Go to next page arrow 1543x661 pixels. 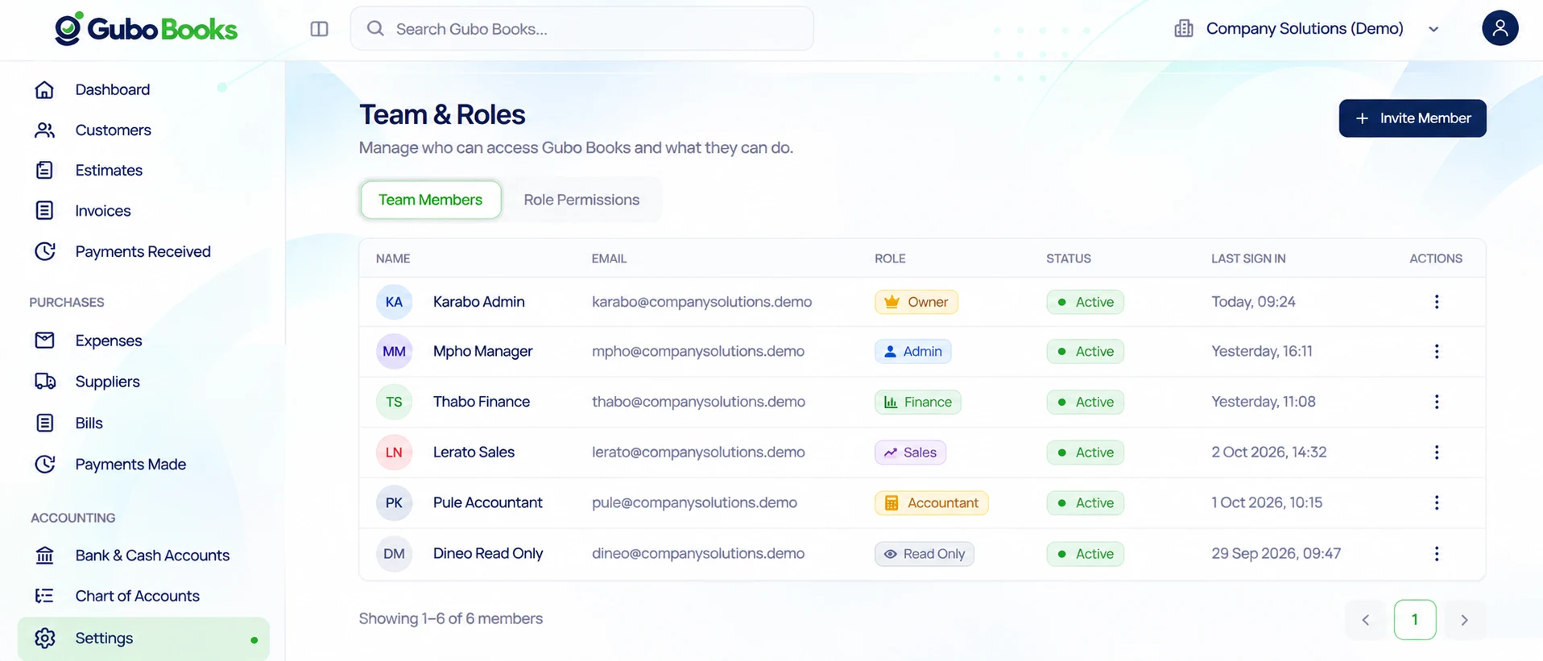pos(1464,620)
